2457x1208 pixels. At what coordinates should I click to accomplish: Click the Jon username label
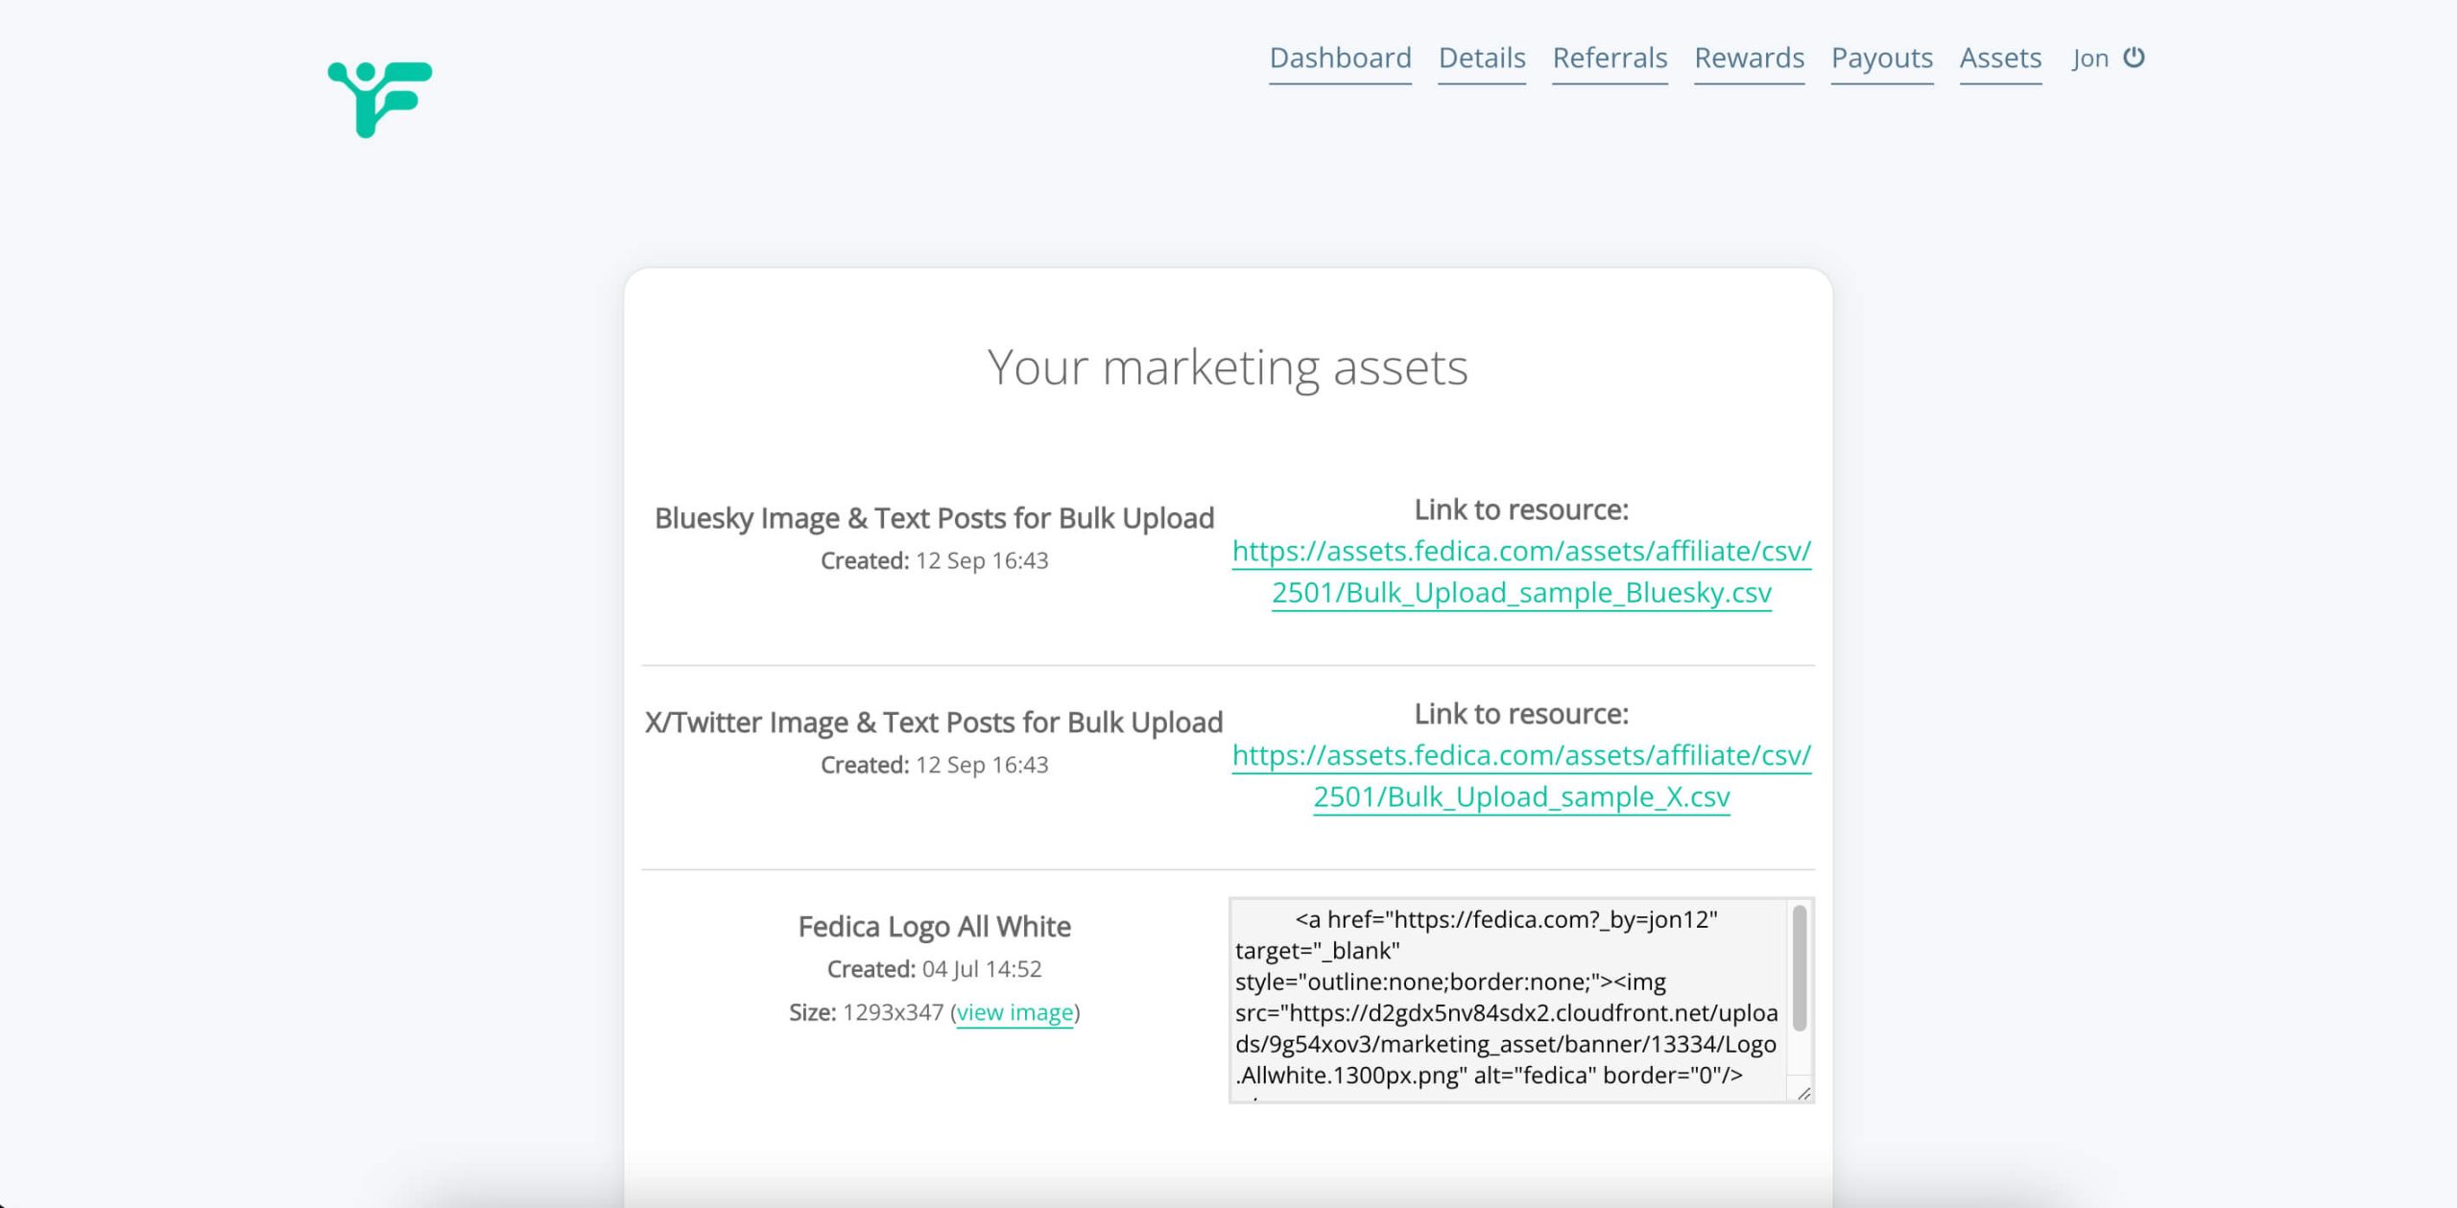click(x=2089, y=59)
